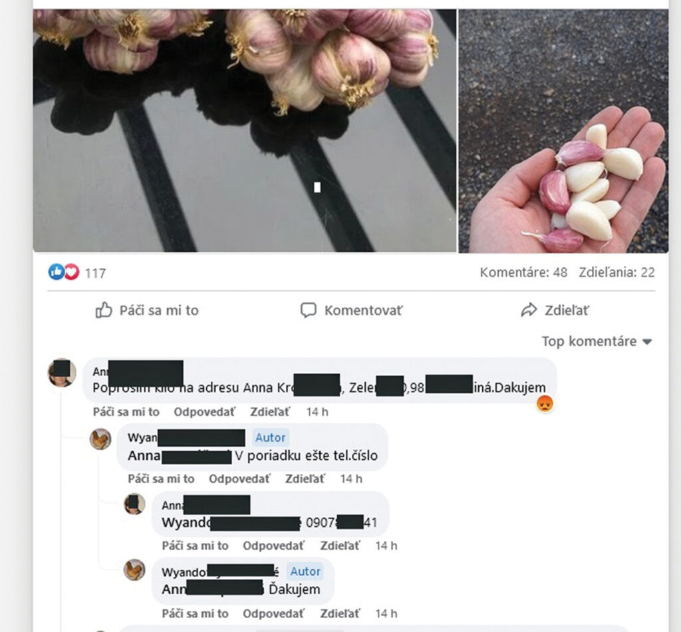Screen dimensions: 681x632
Task: Open the garlic cloves in hand photo
Action: [564, 131]
